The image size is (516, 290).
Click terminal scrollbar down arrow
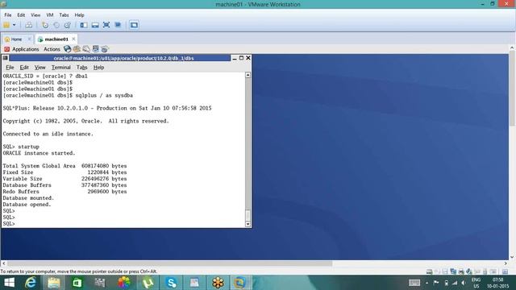click(x=248, y=224)
